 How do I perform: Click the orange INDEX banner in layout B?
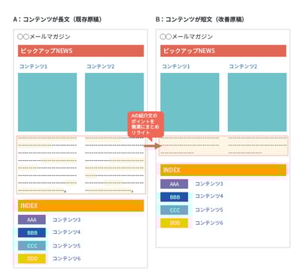point(223,170)
